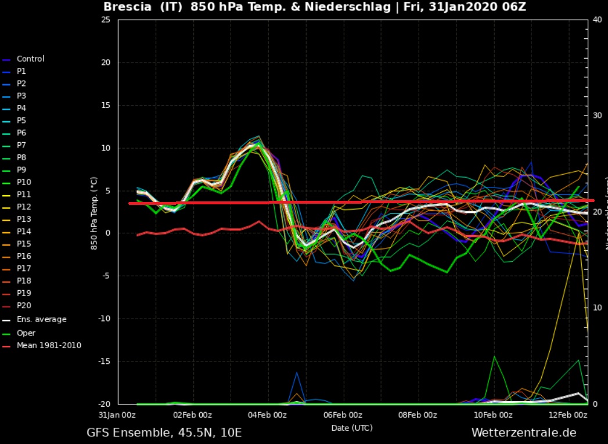Click the "-20" temperature axis label

pyautogui.click(x=103, y=404)
